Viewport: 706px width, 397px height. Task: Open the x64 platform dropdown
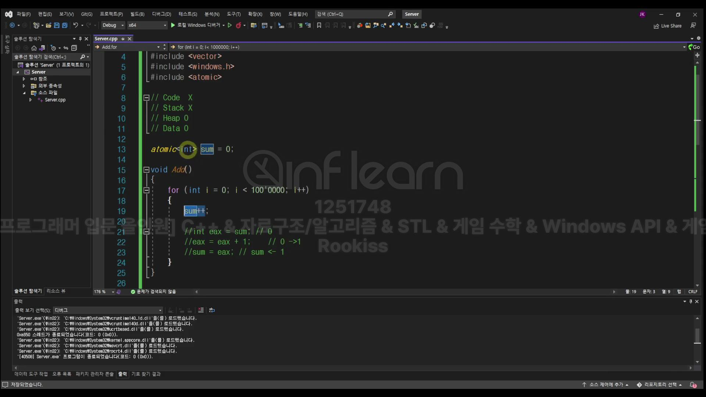point(147,25)
